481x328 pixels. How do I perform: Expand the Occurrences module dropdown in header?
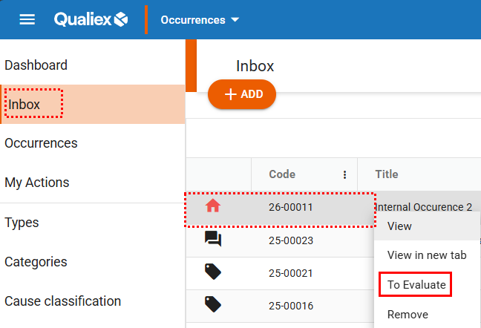point(200,20)
